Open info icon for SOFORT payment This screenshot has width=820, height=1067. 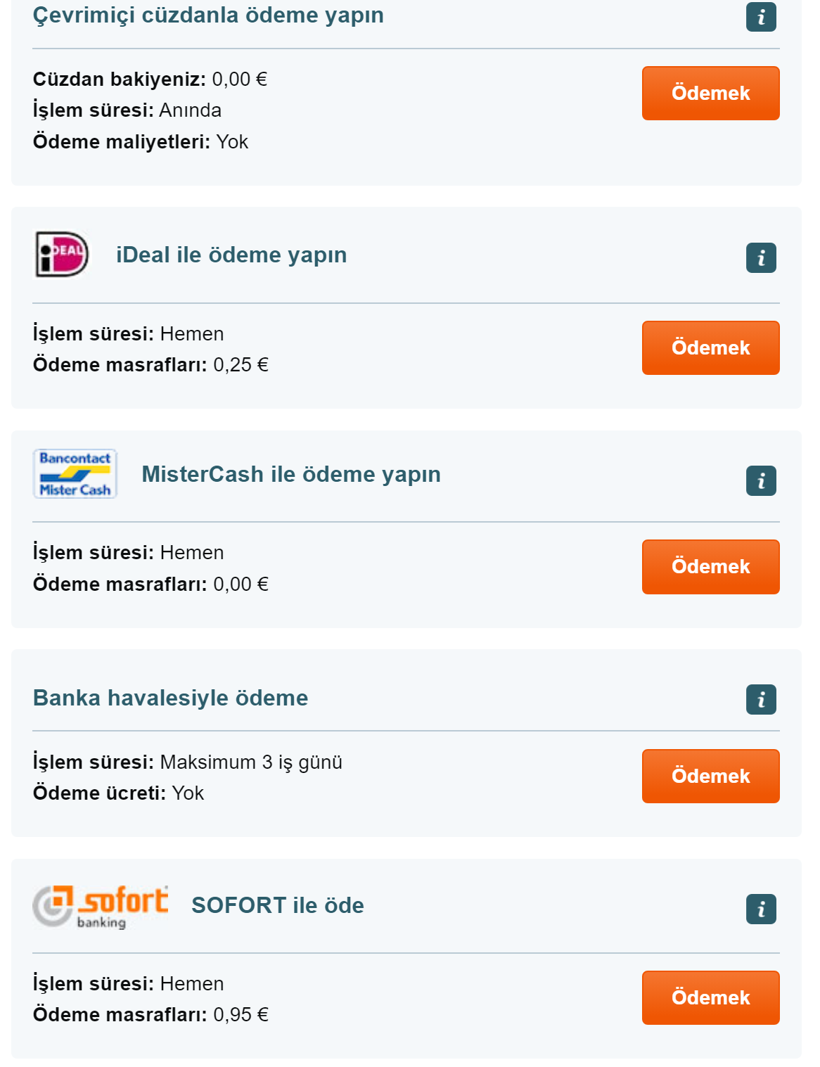pyautogui.click(x=761, y=909)
